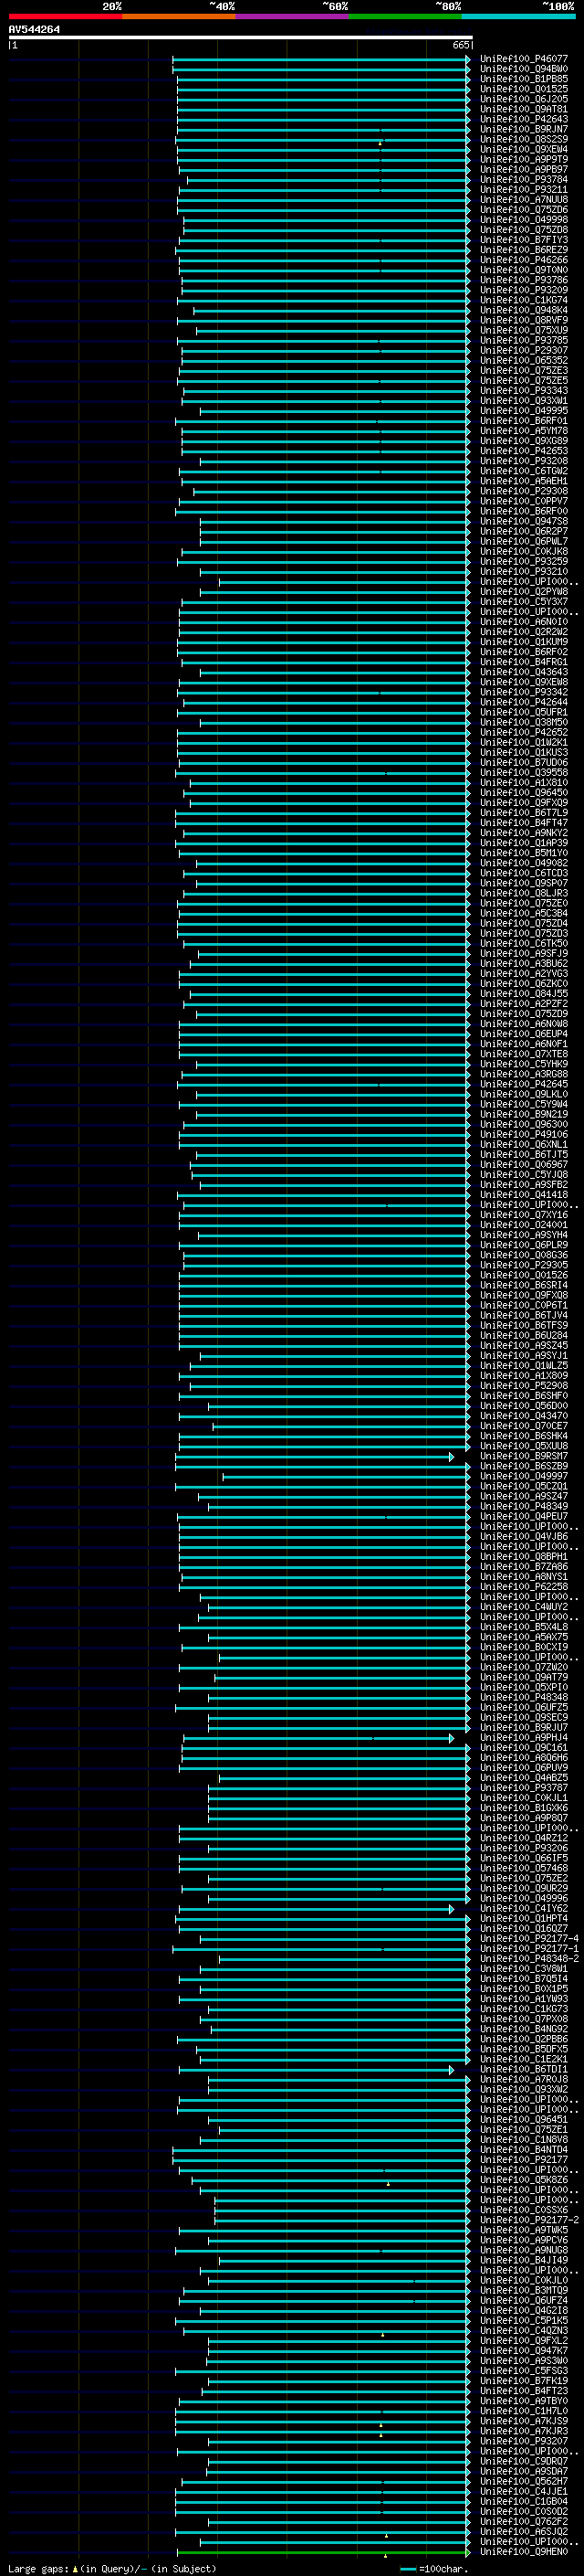Click the green ~80% identity legend segment
This screenshot has width=584, height=2576.
point(405,16)
